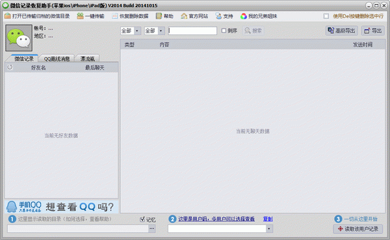Click refresh icon in friend list header
The image size is (390, 240).
pos(10,67)
